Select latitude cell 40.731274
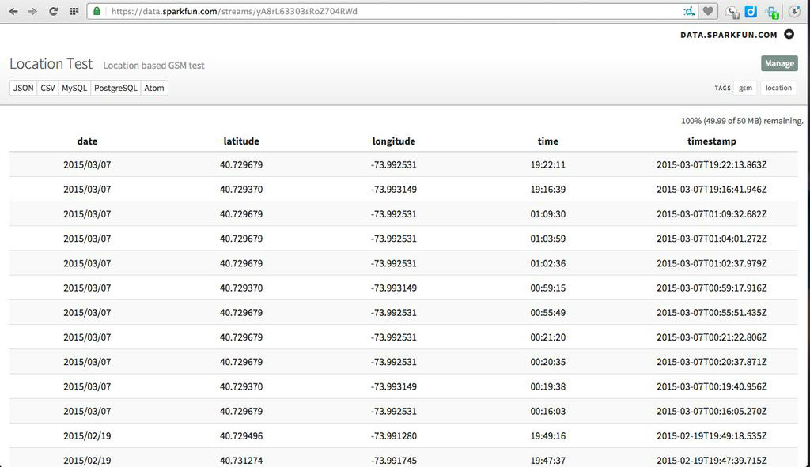 pyautogui.click(x=241, y=461)
